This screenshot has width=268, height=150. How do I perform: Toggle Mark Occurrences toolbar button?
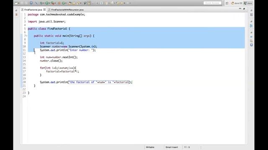click(85, 3)
